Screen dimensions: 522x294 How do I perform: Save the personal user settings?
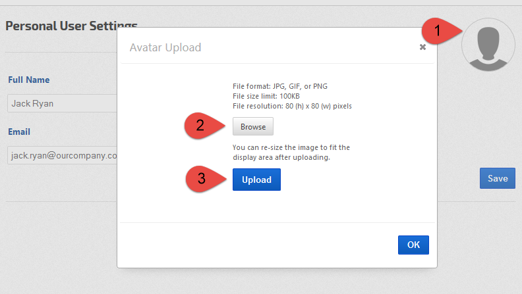tap(497, 178)
